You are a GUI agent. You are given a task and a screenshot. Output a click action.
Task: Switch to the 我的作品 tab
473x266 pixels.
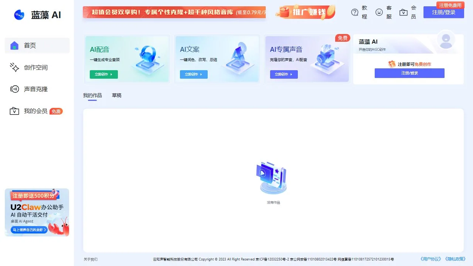pyautogui.click(x=92, y=95)
